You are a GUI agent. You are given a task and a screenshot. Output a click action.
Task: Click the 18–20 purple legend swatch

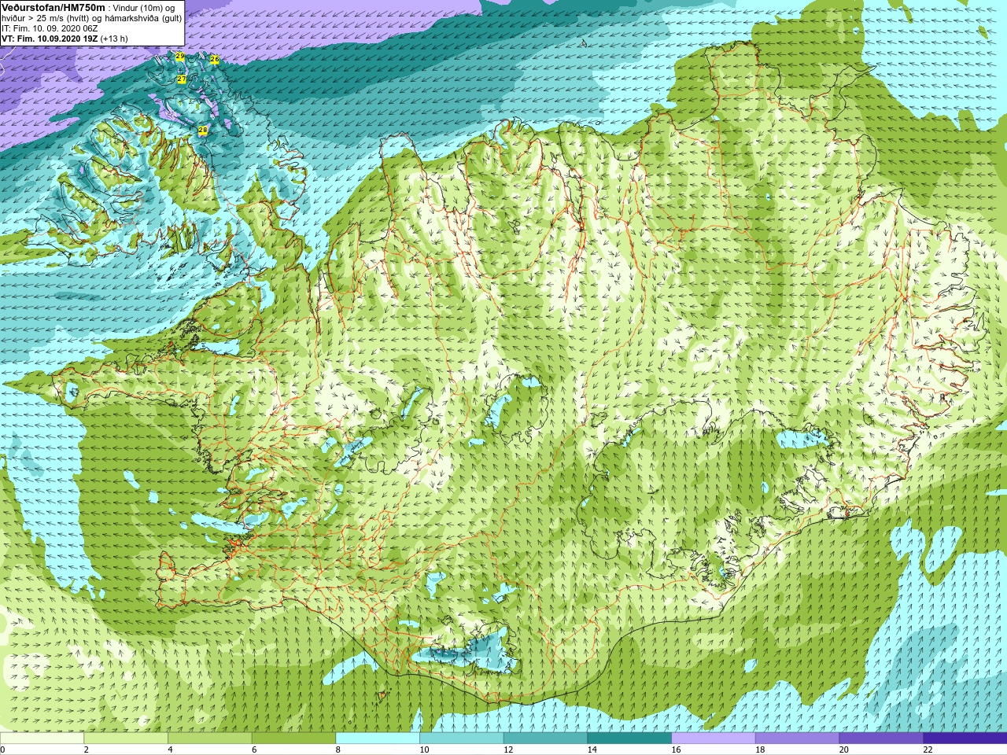tap(797, 738)
